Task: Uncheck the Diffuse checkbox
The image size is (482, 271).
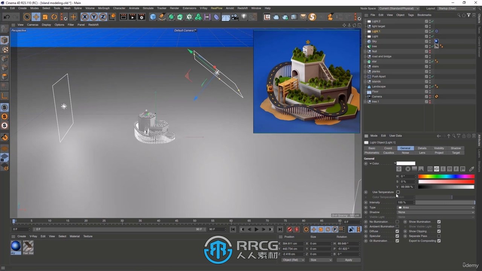Action: [397, 231]
